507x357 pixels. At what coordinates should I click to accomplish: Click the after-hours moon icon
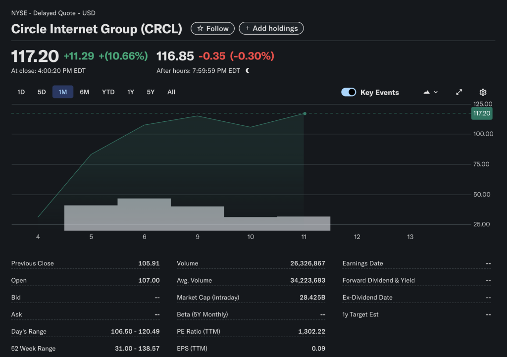248,70
